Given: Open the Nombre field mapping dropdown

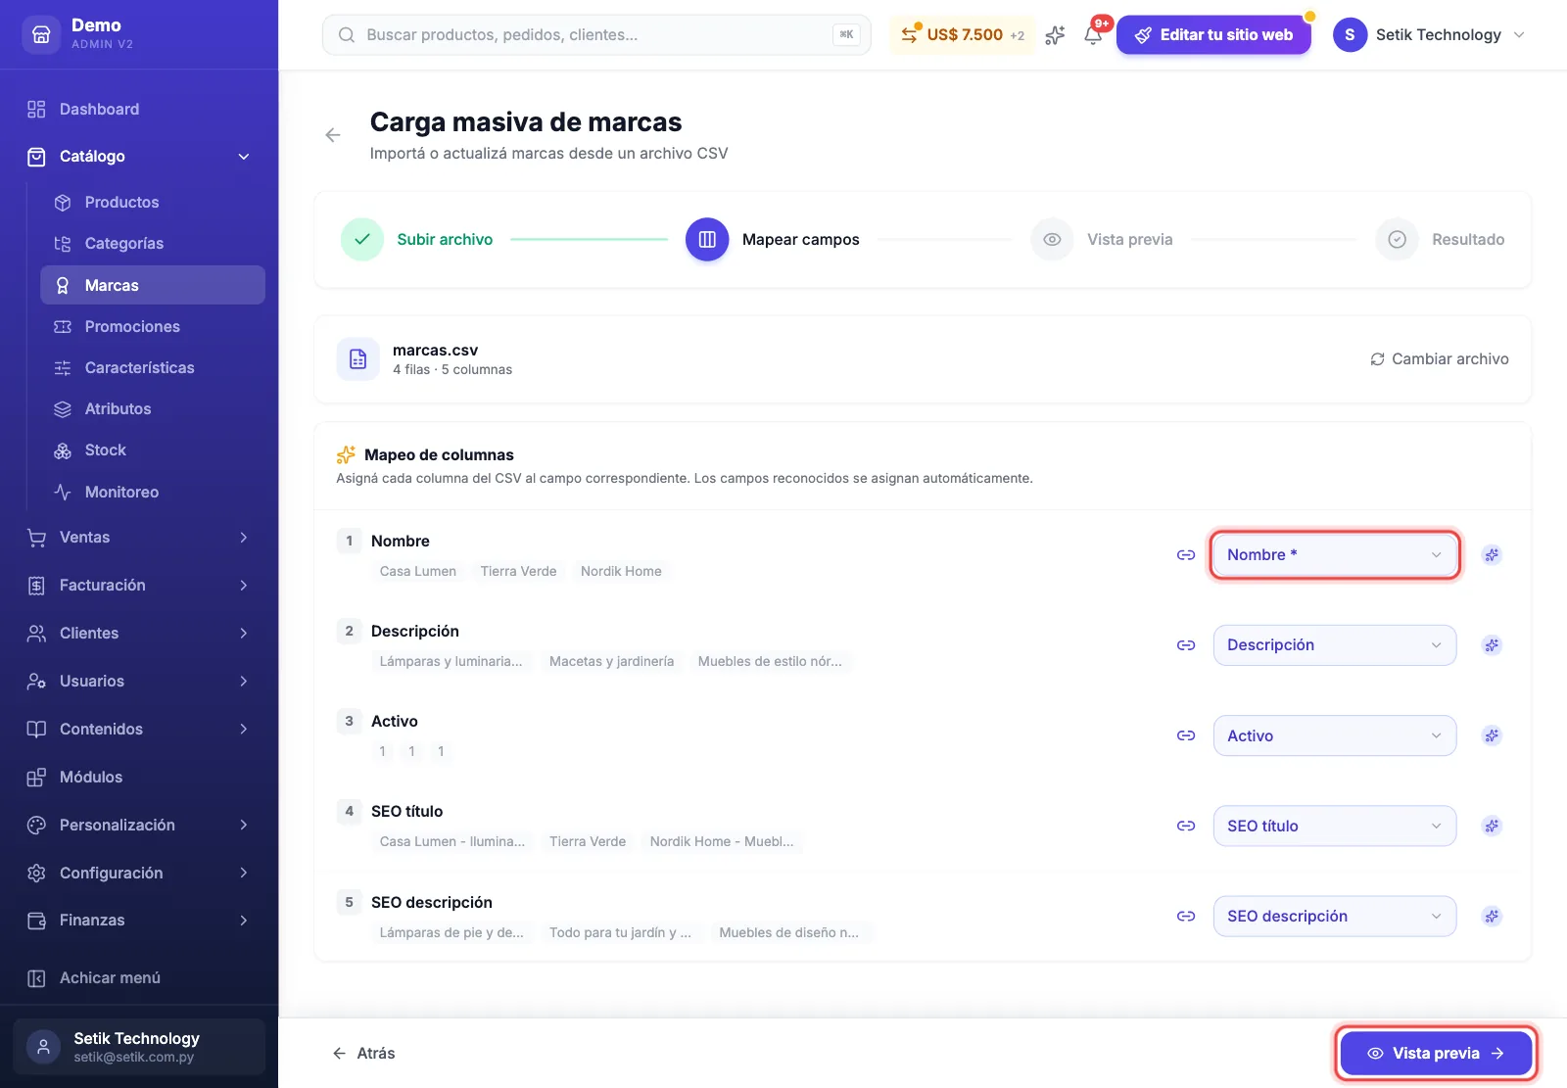Looking at the screenshot, I should click(1335, 555).
